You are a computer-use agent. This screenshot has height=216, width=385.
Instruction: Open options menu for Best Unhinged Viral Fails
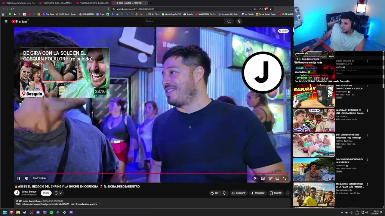368,135
